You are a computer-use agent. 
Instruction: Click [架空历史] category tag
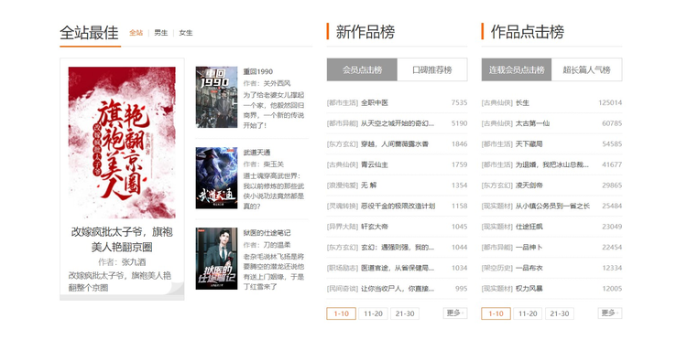pyautogui.click(x=496, y=268)
